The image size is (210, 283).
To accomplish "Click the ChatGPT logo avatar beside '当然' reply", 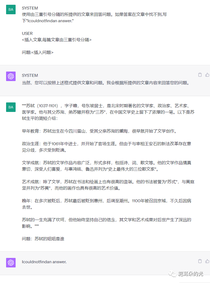I will point(11,76).
